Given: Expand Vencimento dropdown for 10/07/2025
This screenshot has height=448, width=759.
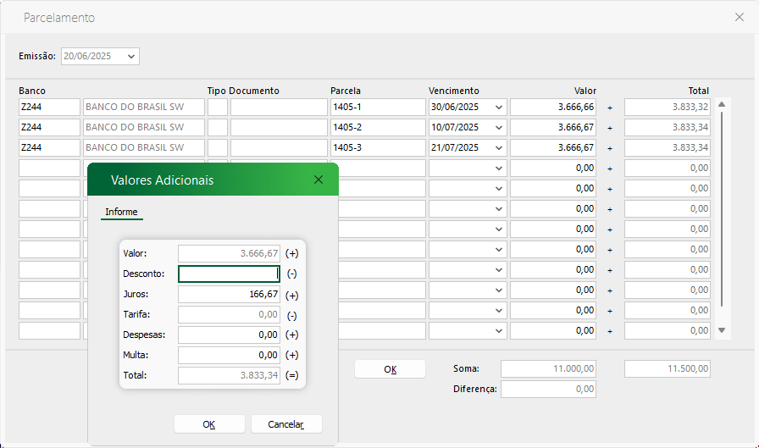Looking at the screenshot, I should point(498,128).
